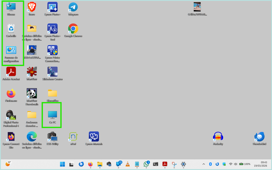Open the clock and date calendar flyout
This screenshot has height=170, width=272.
click(260, 164)
